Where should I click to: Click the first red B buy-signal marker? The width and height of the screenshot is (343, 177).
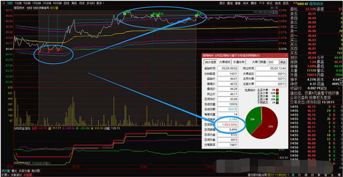(x=39, y=52)
